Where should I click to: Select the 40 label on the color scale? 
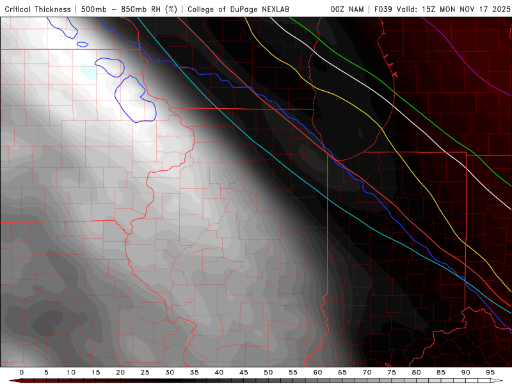(x=219, y=372)
